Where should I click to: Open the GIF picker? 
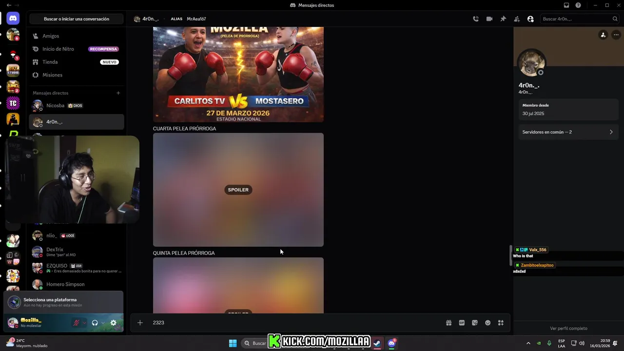pos(462,323)
